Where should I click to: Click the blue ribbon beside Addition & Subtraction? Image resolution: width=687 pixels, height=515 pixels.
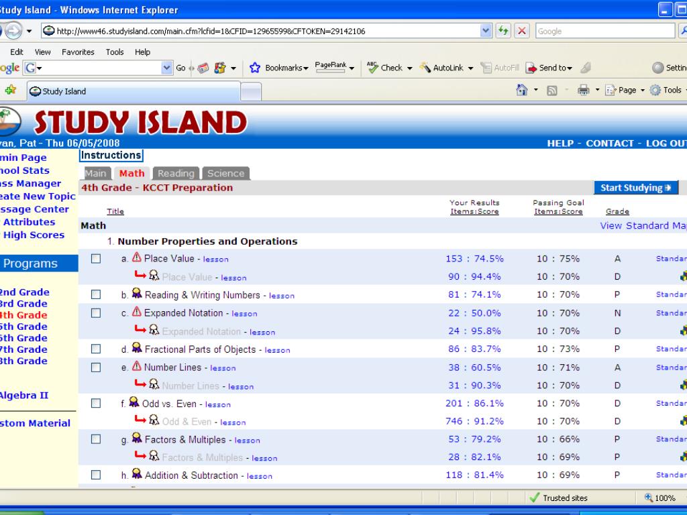[137, 473]
